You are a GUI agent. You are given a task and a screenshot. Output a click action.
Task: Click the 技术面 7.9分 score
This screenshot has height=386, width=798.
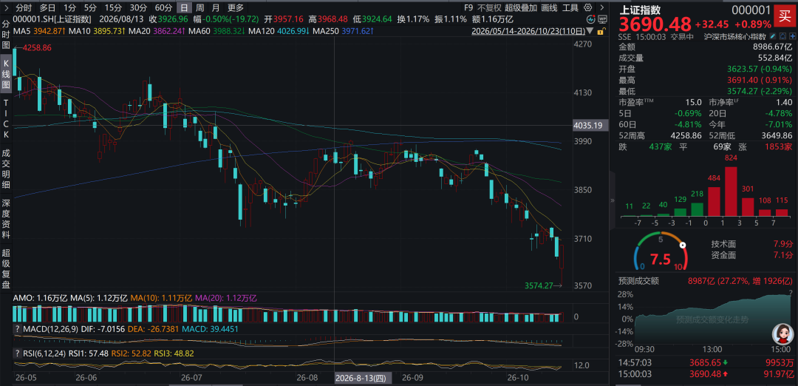click(x=751, y=245)
